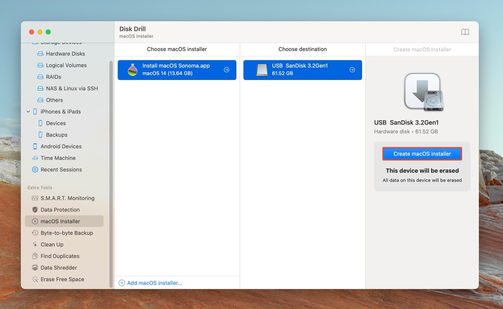
Task: Click the Others drive icon
Action: click(x=40, y=100)
